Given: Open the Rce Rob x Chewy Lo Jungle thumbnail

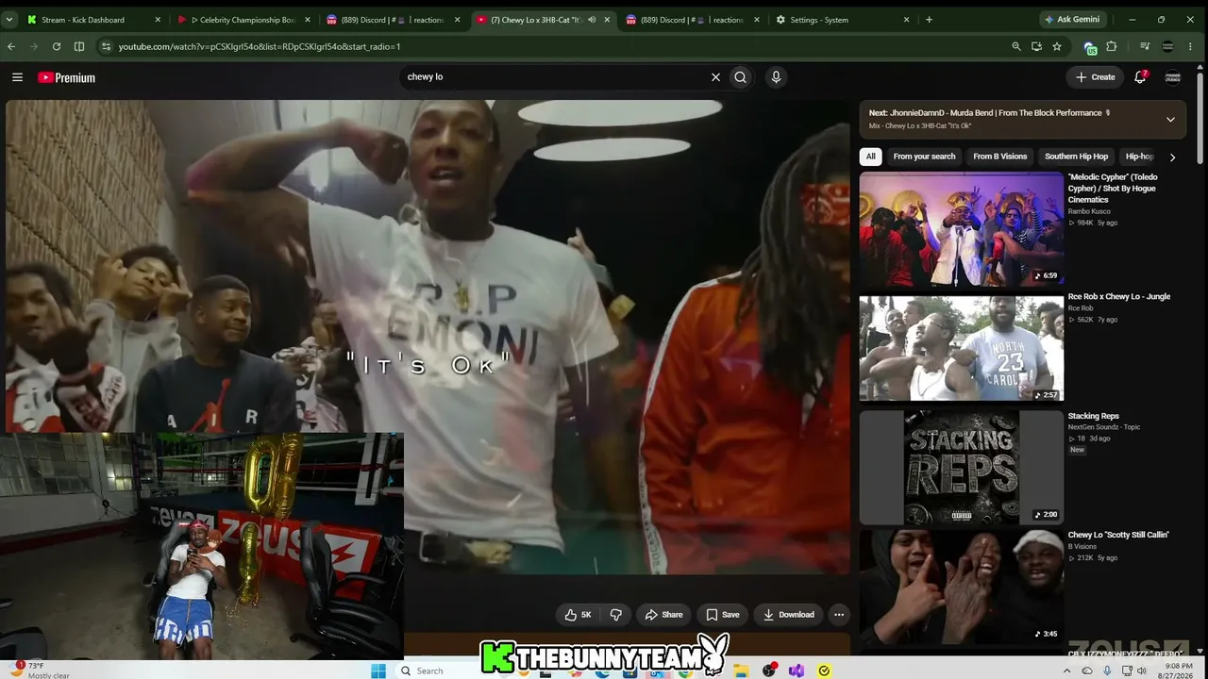Looking at the screenshot, I should pos(961,348).
